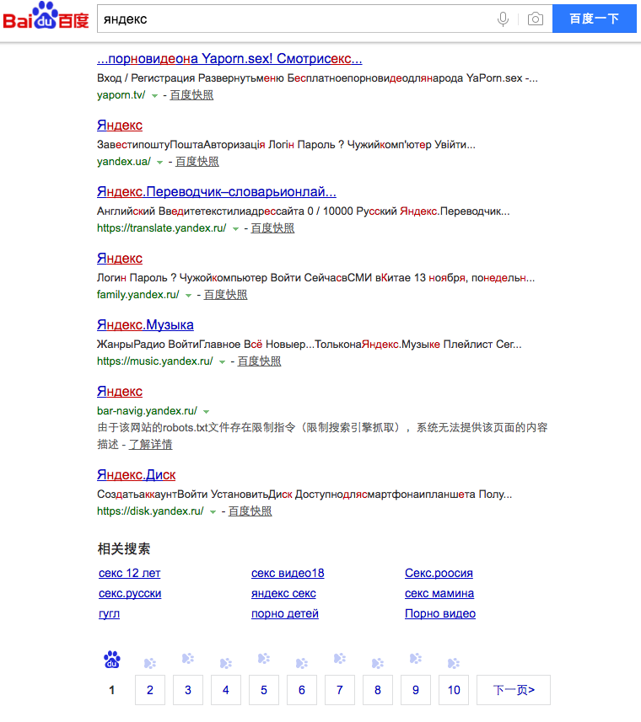The image size is (641, 722).
Task: Open 百度快照 snapshot for yaporn.tv
Action: click(x=191, y=95)
